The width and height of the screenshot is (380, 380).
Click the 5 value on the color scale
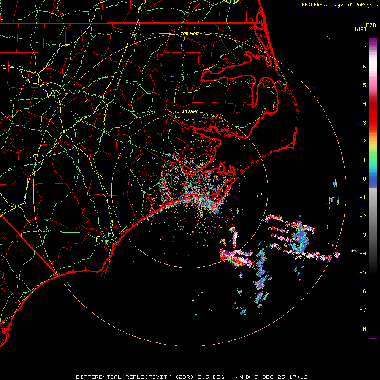(x=364, y=85)
